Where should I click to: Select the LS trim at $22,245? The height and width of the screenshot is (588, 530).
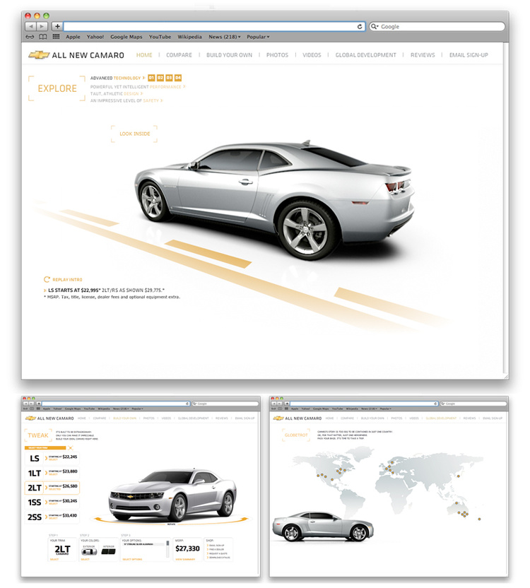click(52, 458)
